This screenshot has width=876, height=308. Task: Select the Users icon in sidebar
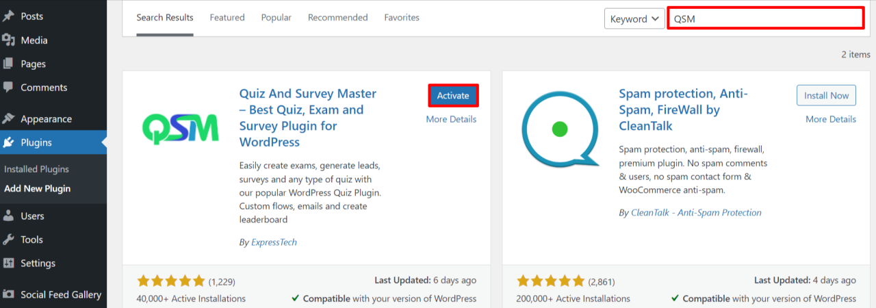point(9,216)
